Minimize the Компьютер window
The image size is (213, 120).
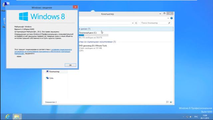click(160, 13)
